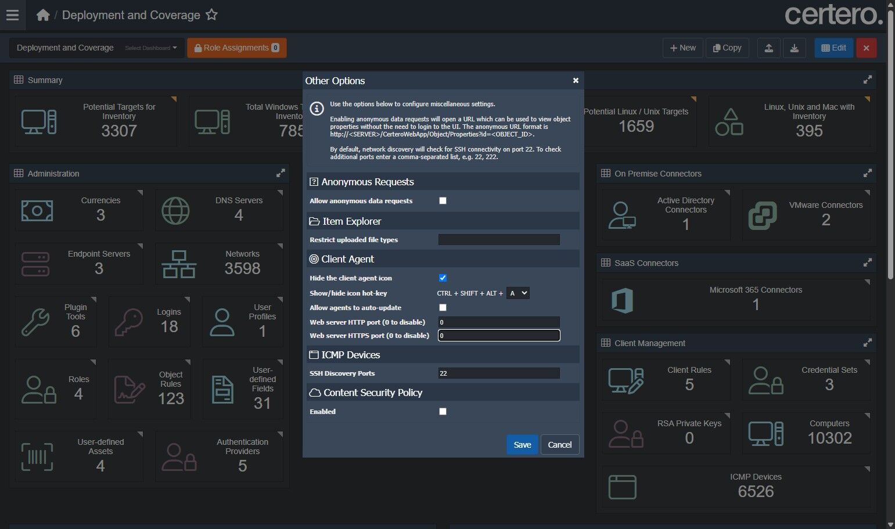Open Role Assignments
Image resolution: width=895 pixels, height=529 pixels.
(x=236, y=48)
